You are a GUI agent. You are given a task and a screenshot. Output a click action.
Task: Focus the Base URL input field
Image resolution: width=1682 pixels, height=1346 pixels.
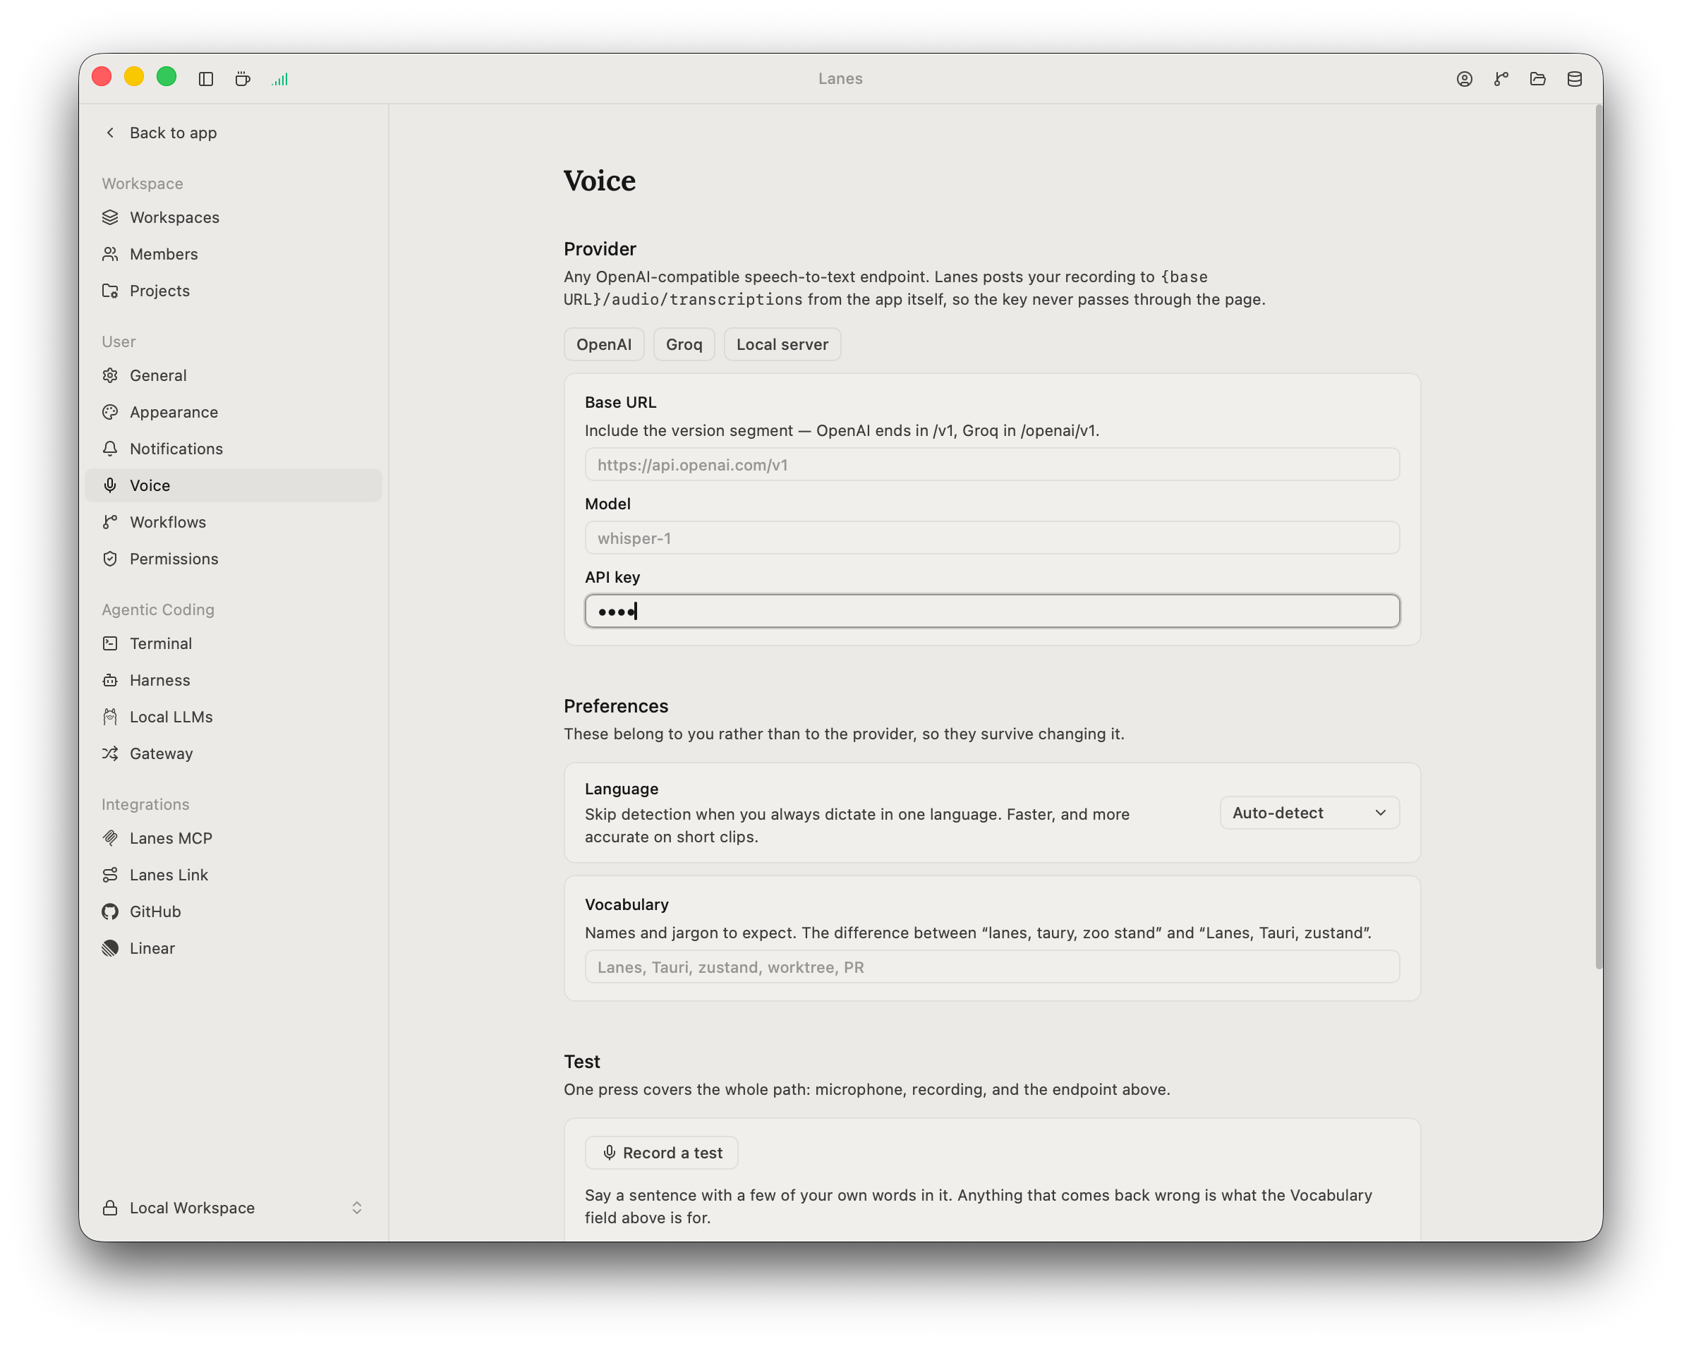(x=993, y=465)
